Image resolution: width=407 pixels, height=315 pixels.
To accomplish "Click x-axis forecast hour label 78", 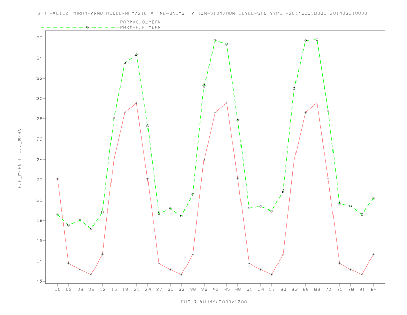I will tap(350, 289).
